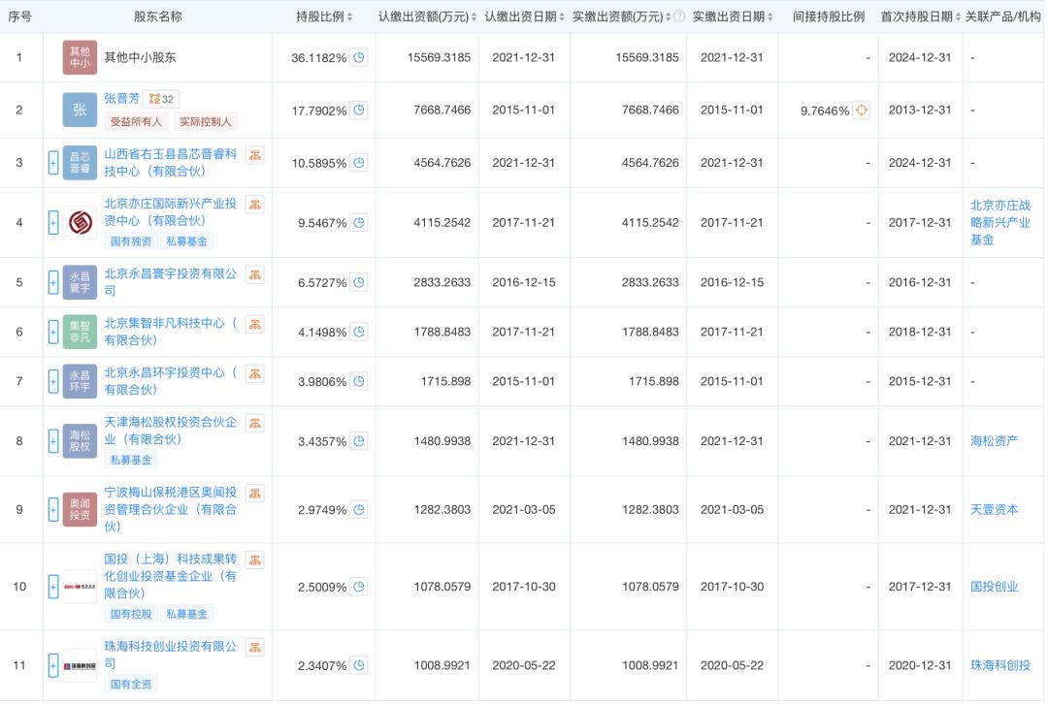Click the 奥闻投资 shareholder logo thumbnail
The height and width of the screenshot is (704, 1048).
tap(80, 509)
